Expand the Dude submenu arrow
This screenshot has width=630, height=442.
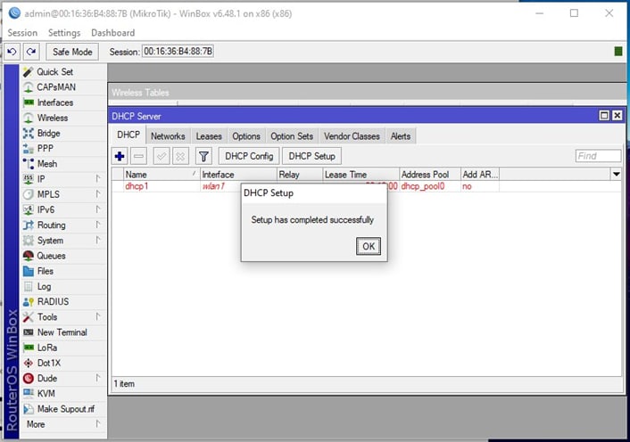coord(98,378)
